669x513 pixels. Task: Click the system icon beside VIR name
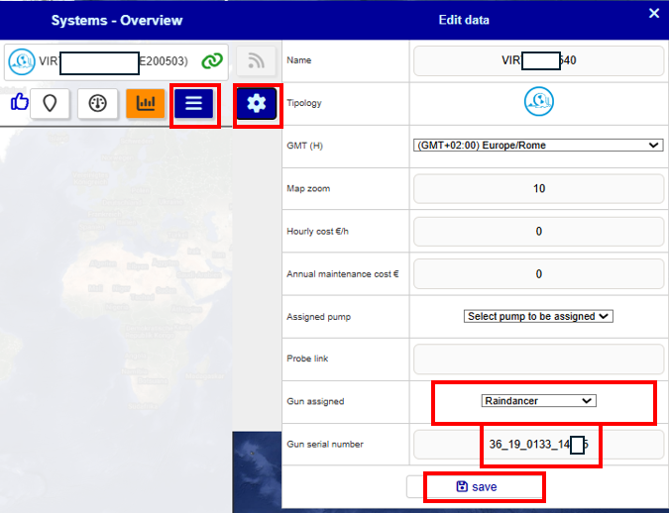[22, 61]
